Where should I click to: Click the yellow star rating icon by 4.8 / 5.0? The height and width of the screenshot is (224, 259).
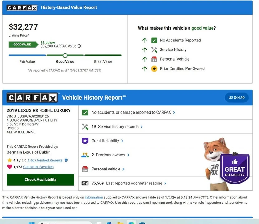10,160
